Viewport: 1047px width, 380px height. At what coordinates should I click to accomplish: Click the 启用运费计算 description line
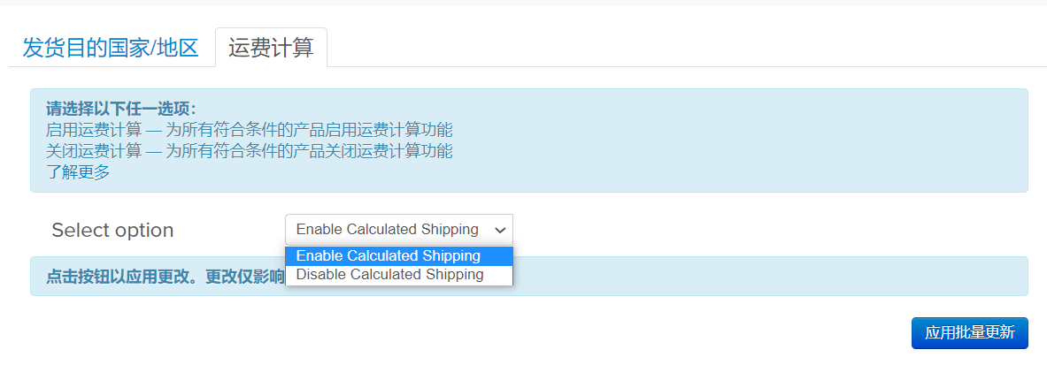click(249, 130)
